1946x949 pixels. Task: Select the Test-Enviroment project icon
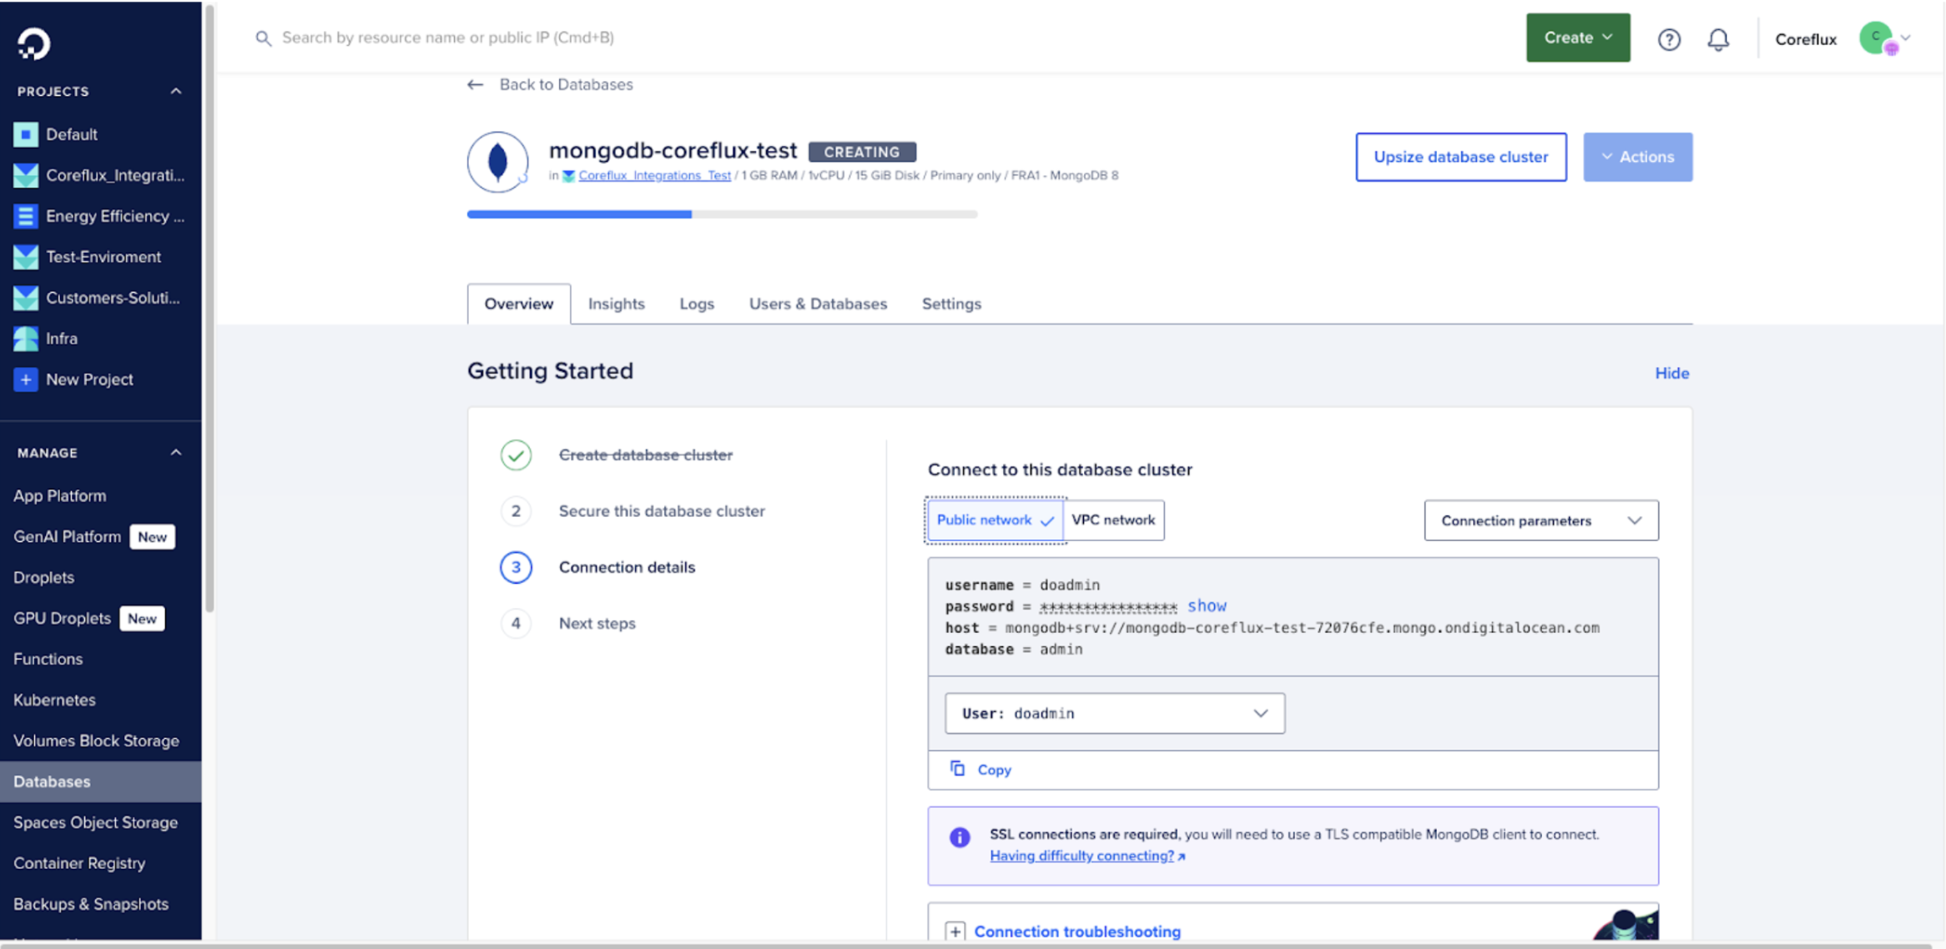(25, 256)
